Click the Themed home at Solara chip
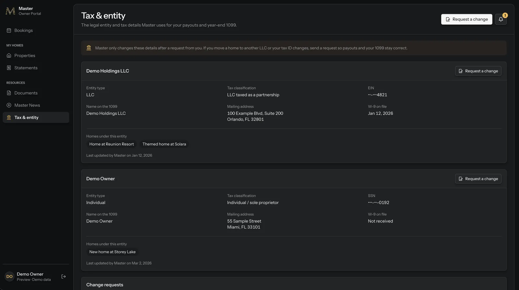This screenshot has height=290, width=519. (164, 144)
